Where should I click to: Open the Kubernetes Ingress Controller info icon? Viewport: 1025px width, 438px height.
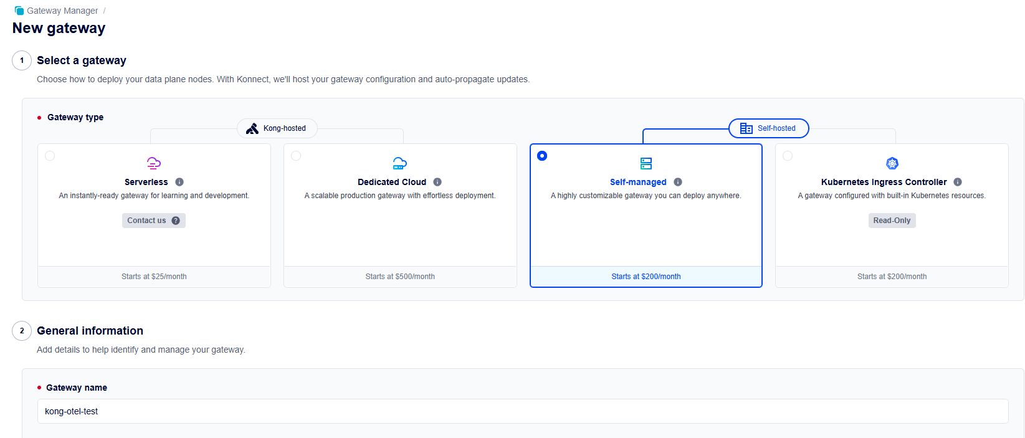[958, 182]
